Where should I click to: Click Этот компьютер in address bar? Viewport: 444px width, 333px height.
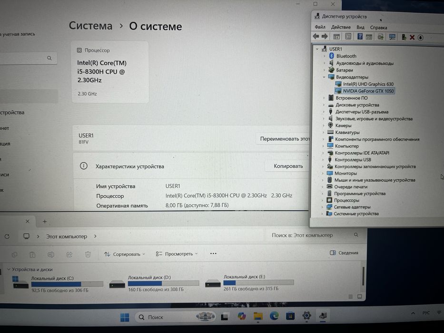pos(67,236)
